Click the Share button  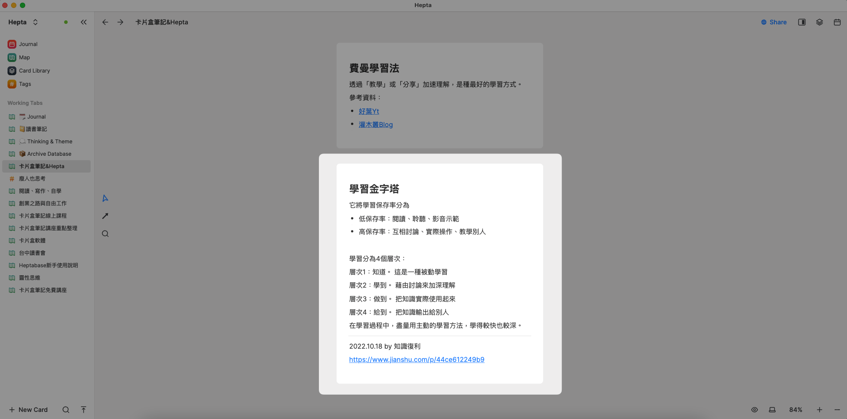(774, 22)
